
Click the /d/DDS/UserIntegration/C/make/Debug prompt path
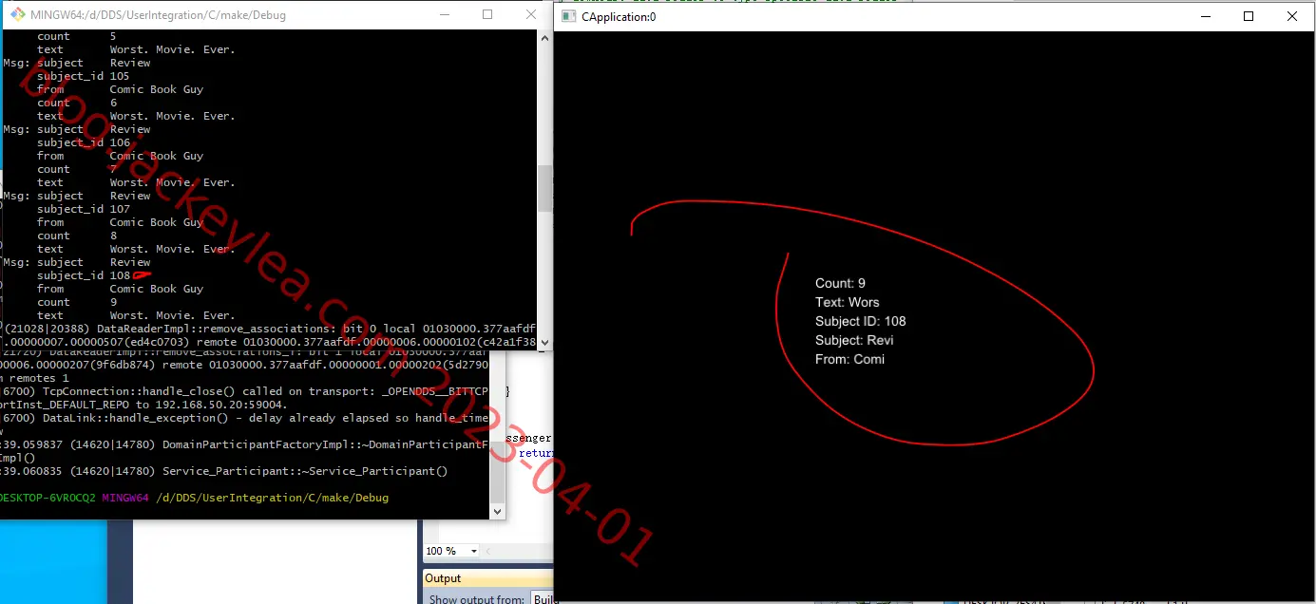coord(273,498)
